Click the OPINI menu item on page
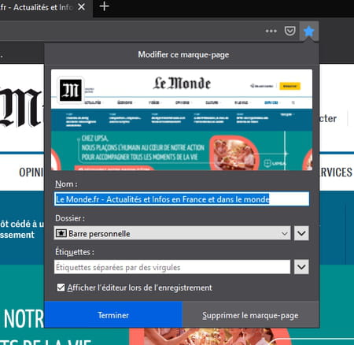Image resolution: width=354 pixels, height=345 pixels. (31, 172)
